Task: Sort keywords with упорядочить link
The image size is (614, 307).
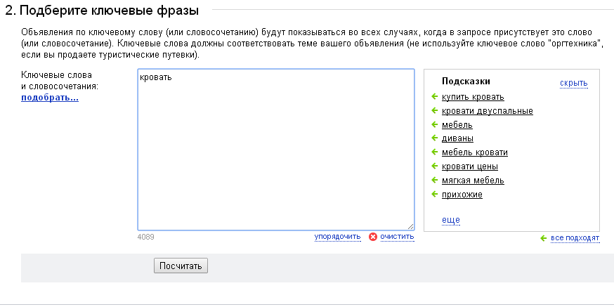Action: pos(337,237)
